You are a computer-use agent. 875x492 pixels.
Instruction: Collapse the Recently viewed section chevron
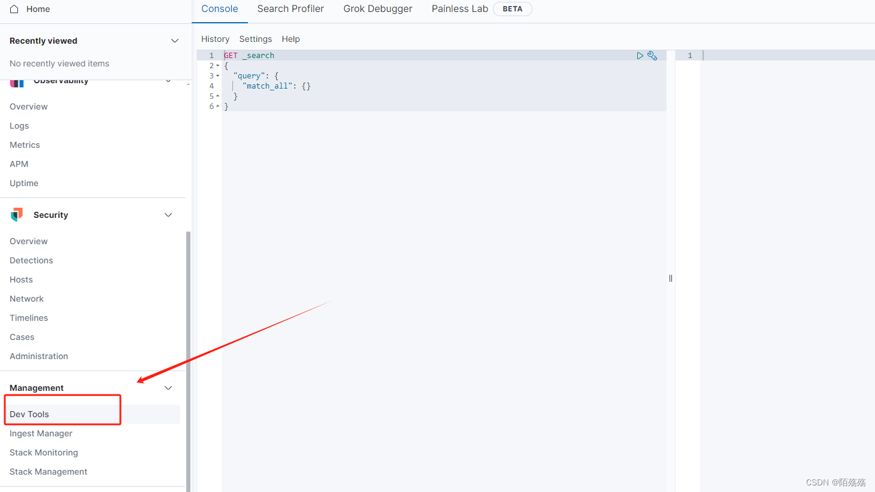coord(175,41)
